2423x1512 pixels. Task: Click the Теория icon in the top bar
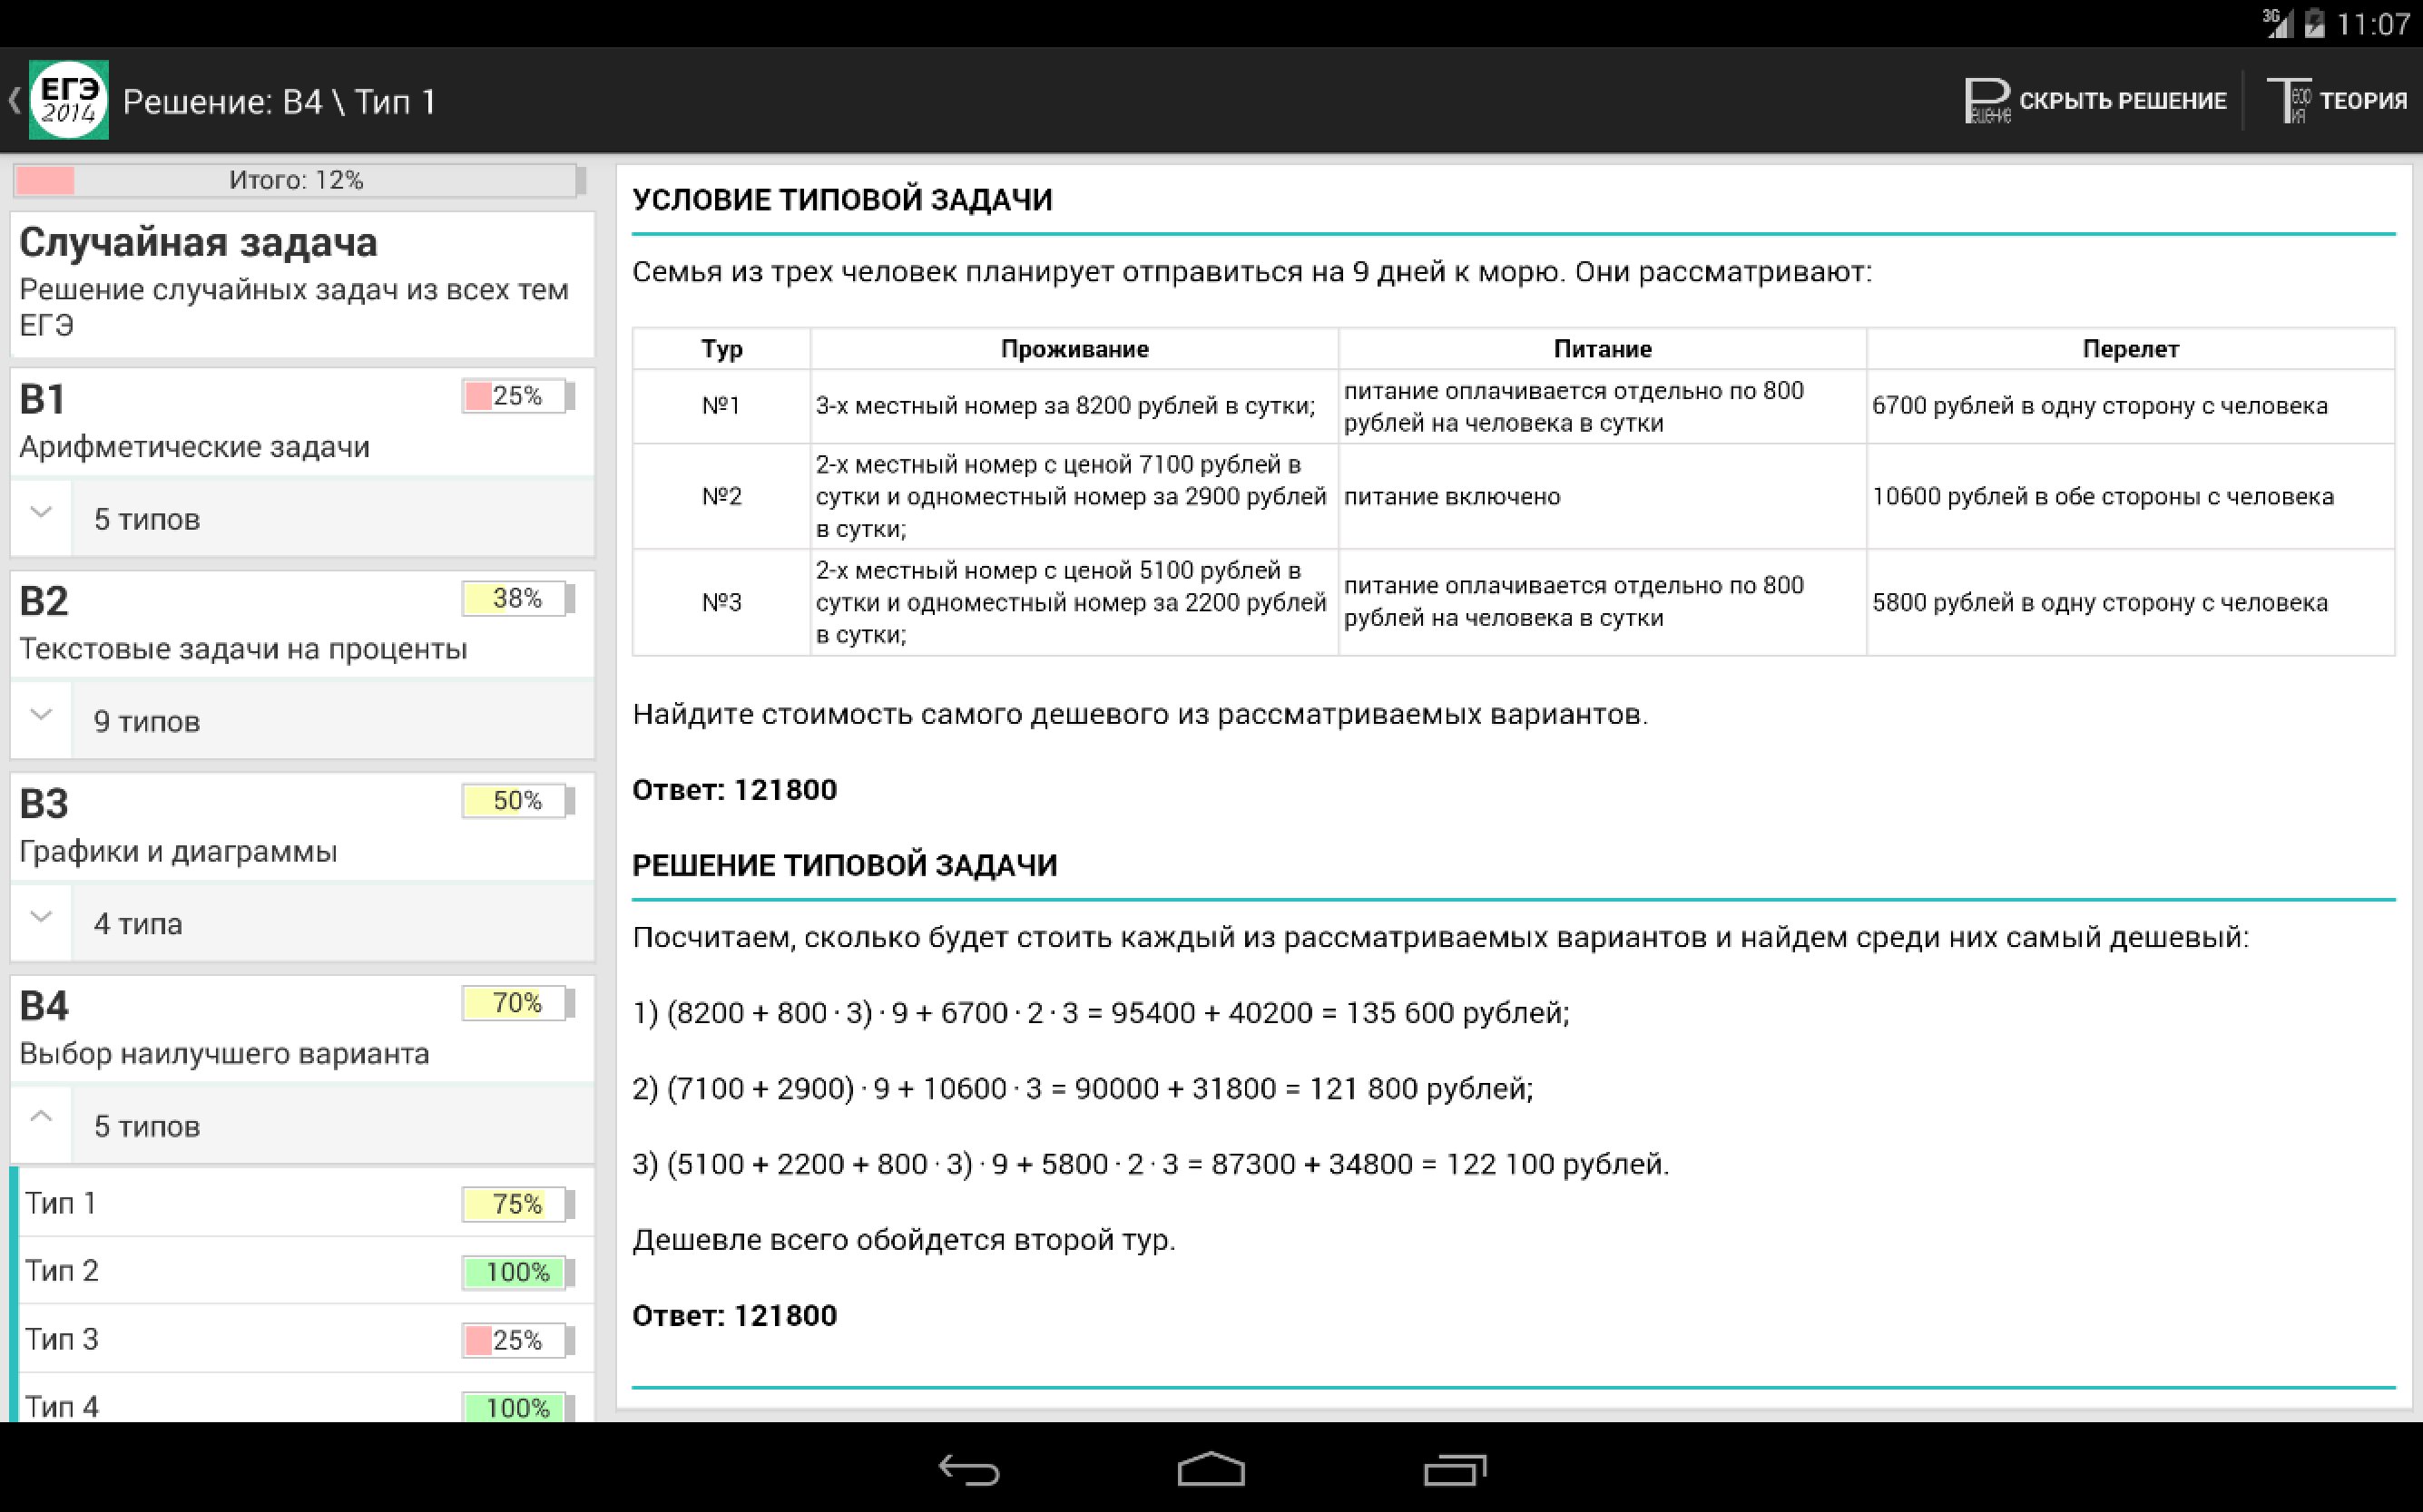pyautogui.click(x=2288, y=100)
